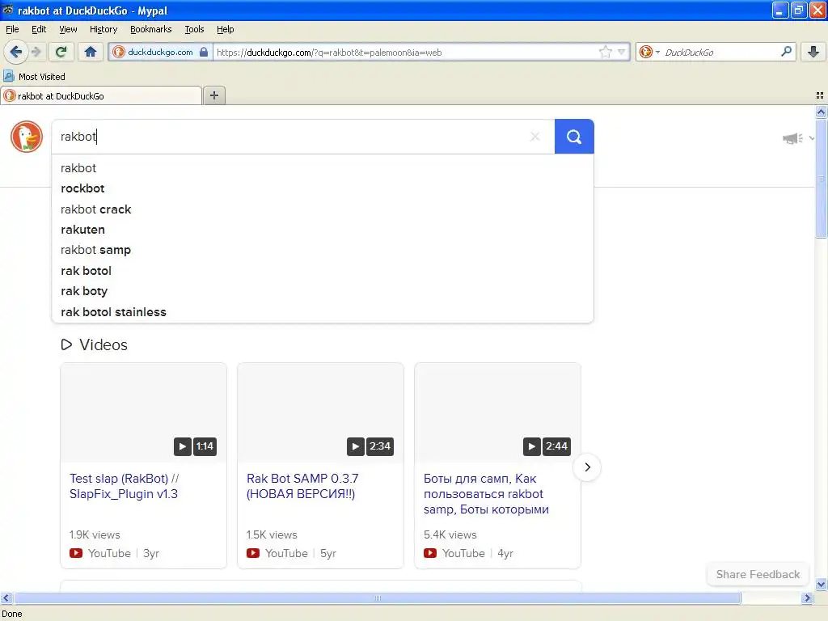Click YouTube icon under Боты для самп video

430,553
